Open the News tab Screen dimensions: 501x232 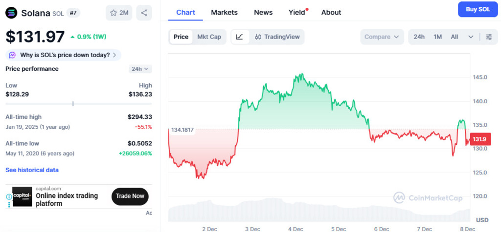263,12
